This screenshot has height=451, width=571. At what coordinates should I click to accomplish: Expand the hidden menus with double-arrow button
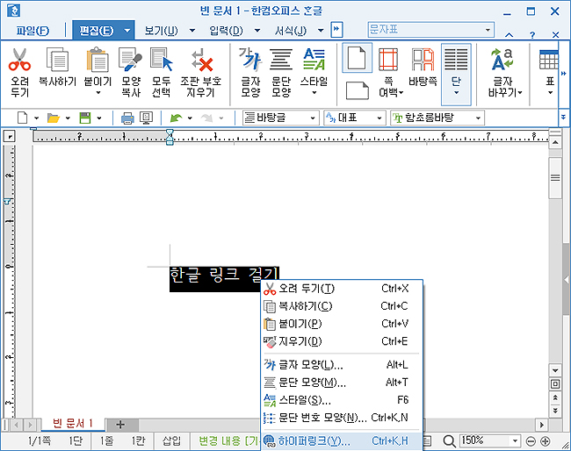pos(336,30)
